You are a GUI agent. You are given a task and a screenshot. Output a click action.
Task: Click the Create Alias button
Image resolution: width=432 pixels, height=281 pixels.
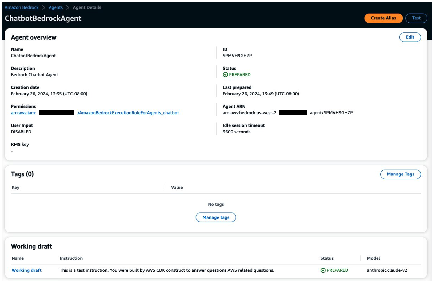pyautogui.click(x=383, y=18)
